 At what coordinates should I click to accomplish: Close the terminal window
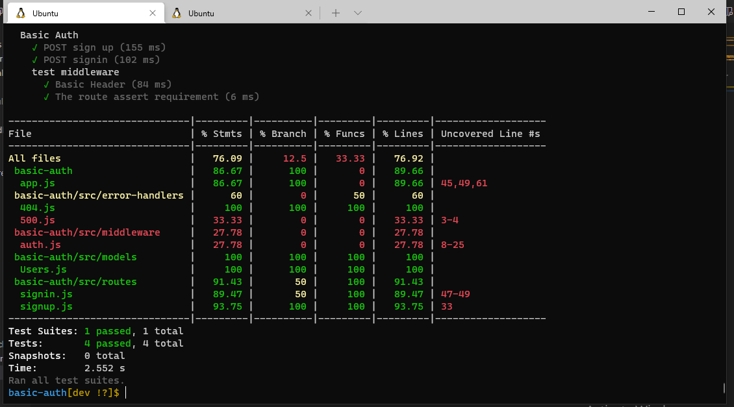(x=711, y=12)
